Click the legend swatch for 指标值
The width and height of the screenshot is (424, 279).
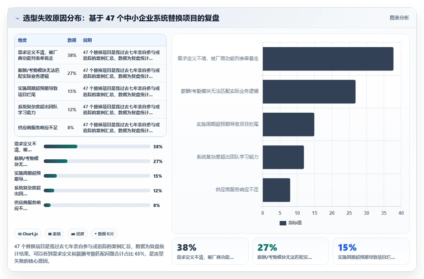[x=283, y=223]
